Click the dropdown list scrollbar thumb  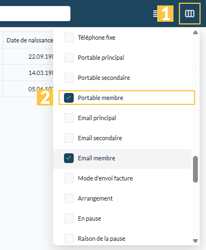pos(195,169)
